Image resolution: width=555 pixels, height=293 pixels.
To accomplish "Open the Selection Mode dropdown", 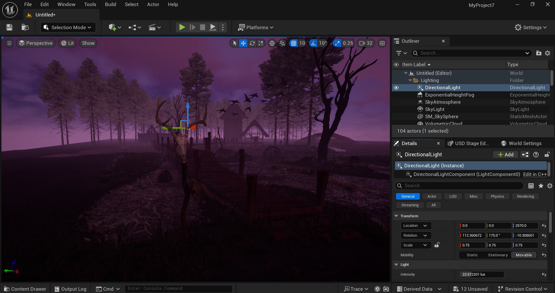I will pos(68,27).
